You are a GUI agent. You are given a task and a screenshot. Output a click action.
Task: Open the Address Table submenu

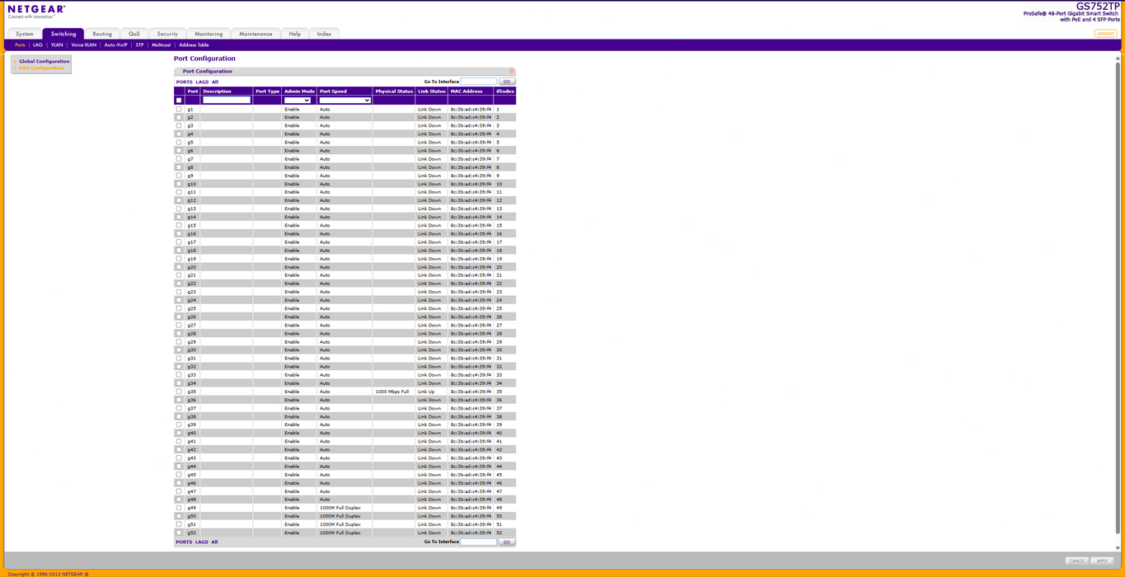(x=194, y=45)
